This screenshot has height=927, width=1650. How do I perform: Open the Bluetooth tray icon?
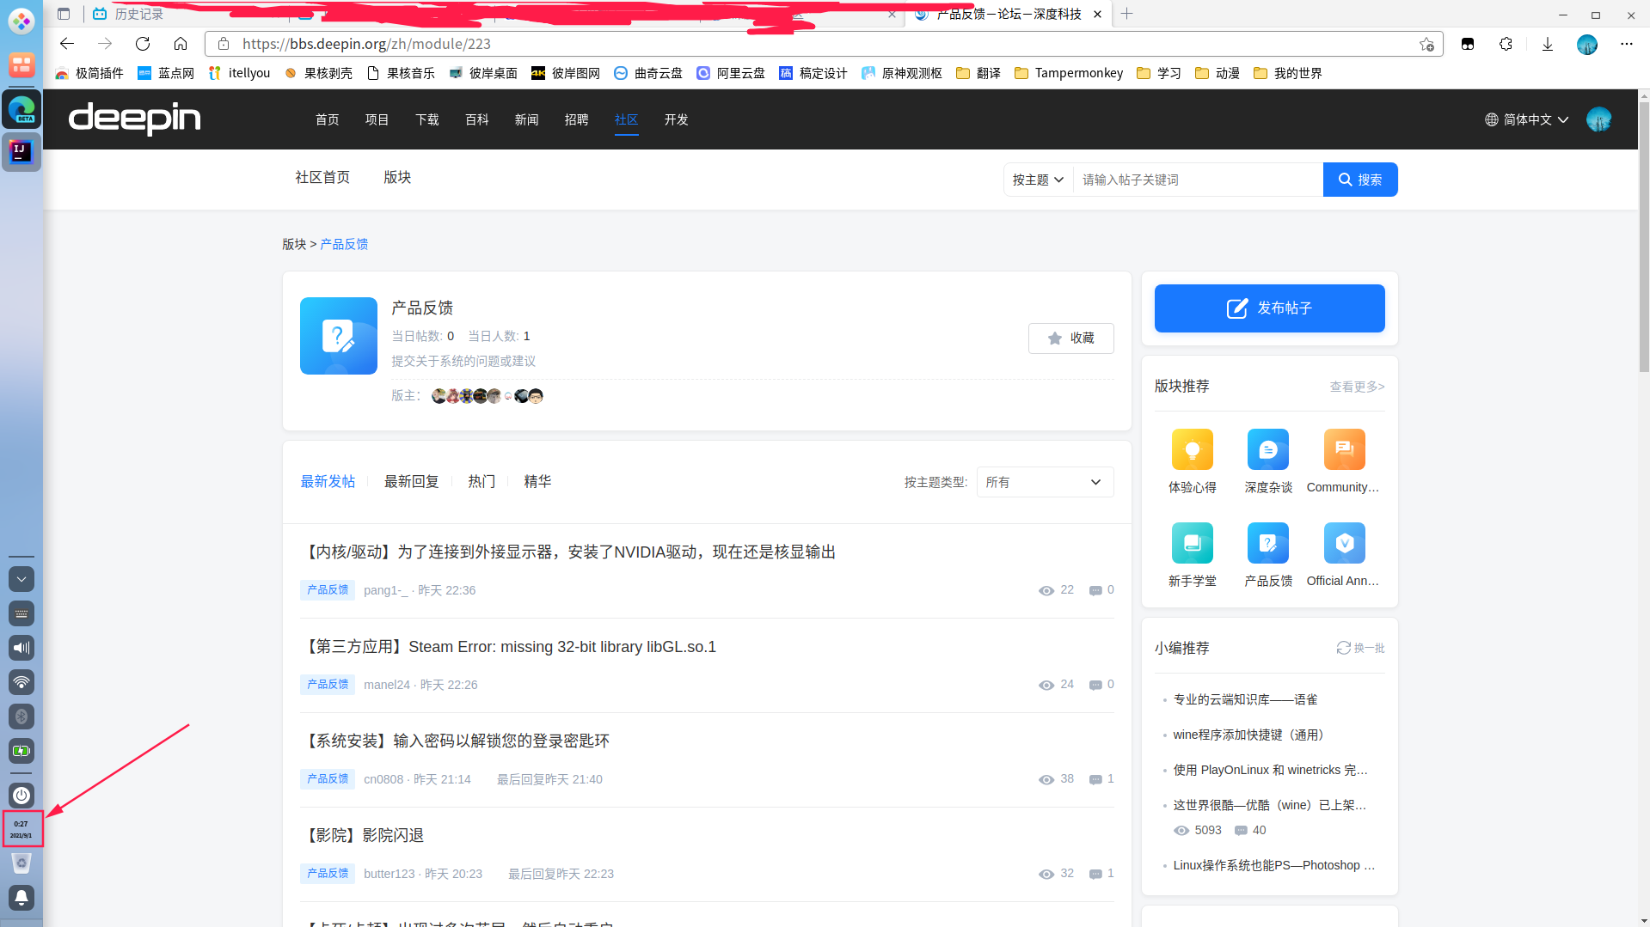21,717
